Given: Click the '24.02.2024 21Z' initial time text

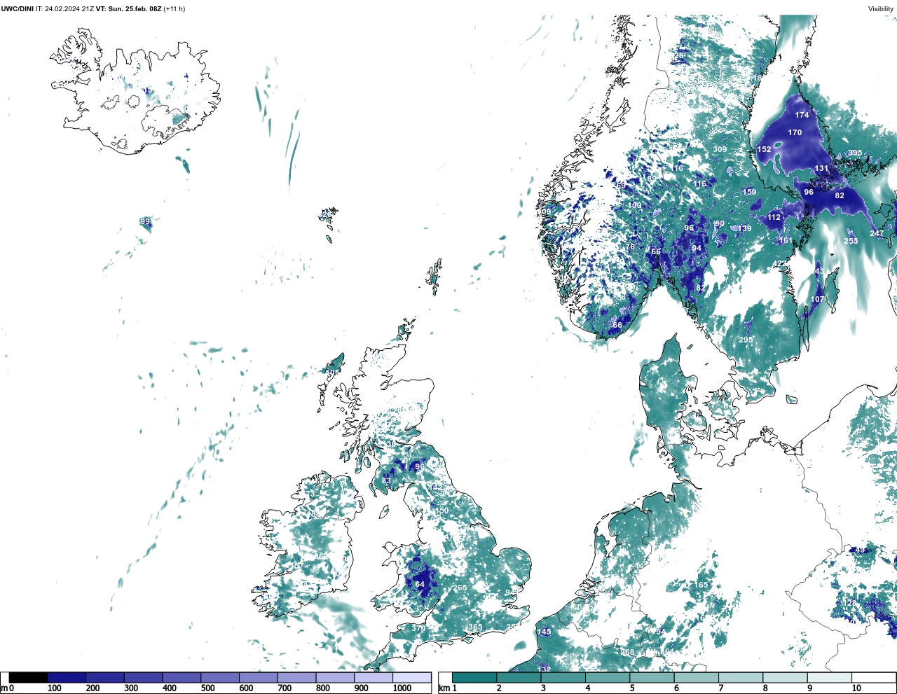Looking at the screenshot, I should [x=69, y=9].
